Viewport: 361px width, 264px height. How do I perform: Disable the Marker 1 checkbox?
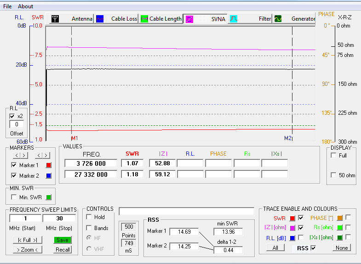pos(14,165)
